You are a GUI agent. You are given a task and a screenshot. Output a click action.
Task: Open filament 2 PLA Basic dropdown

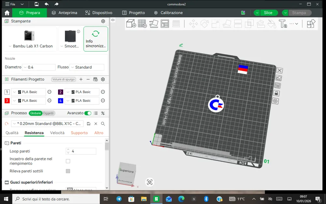[x=82, y=92]
